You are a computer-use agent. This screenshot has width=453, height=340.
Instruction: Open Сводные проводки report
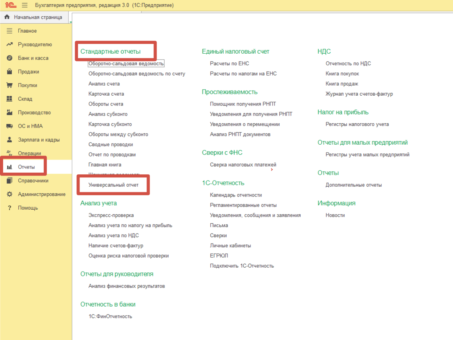pyautogui.click(x=111, y=144)
